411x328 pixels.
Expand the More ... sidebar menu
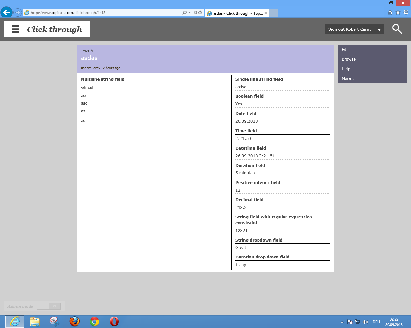[348, 78]
